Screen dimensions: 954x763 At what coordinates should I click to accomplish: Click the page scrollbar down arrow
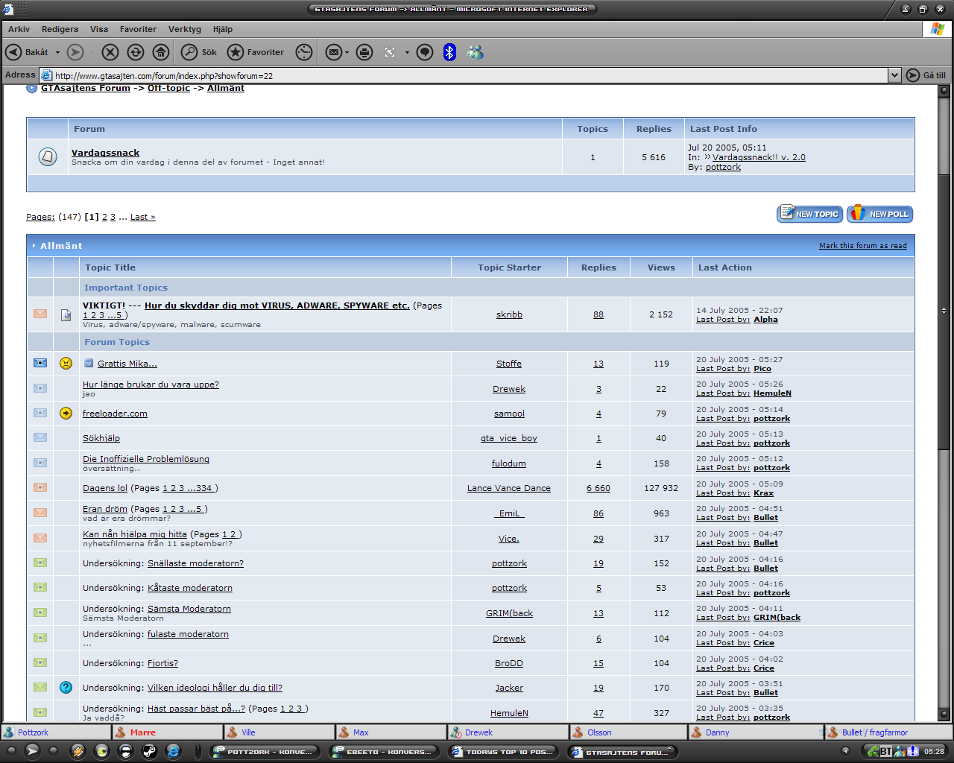pos(944,714)
